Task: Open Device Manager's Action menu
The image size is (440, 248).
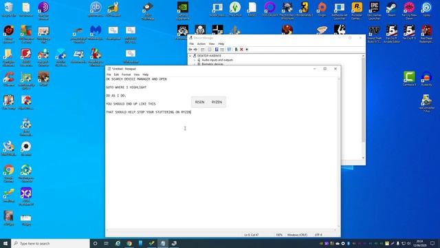Action: point(201,44)
